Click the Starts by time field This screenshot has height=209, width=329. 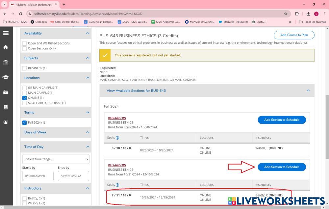pos(38,176)
